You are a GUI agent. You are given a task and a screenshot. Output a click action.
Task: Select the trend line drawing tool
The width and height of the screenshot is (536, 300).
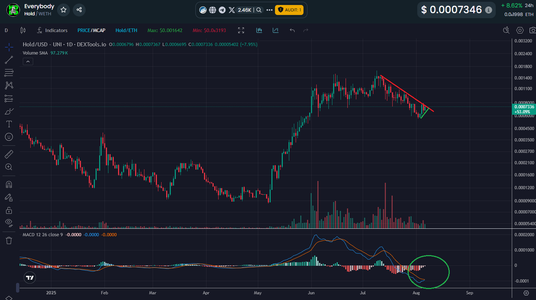[x=9, y=58]
